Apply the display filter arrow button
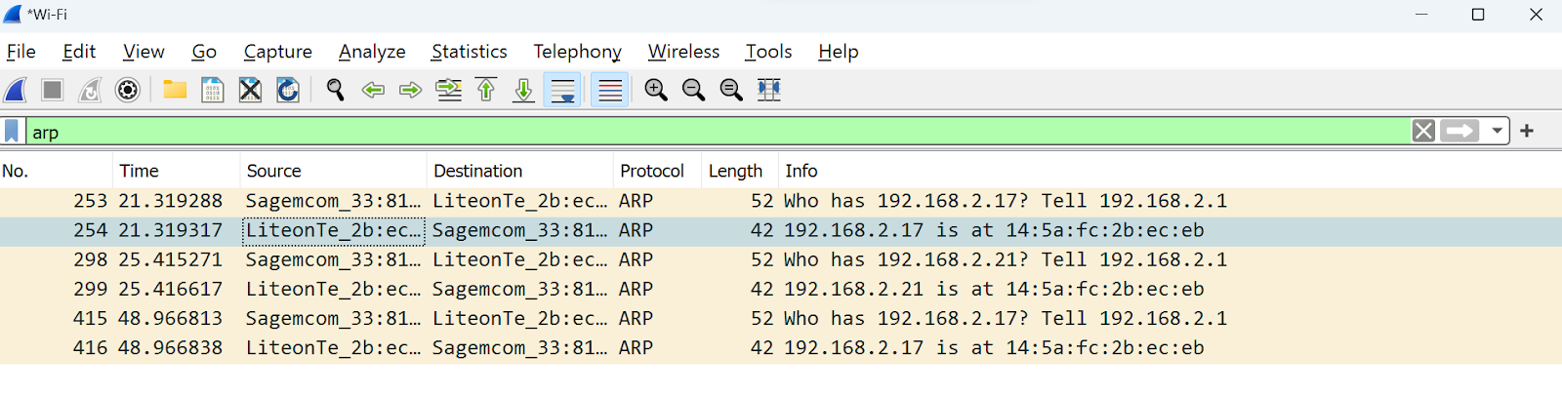This screenshot has width=1562, height=396. 1460,131
